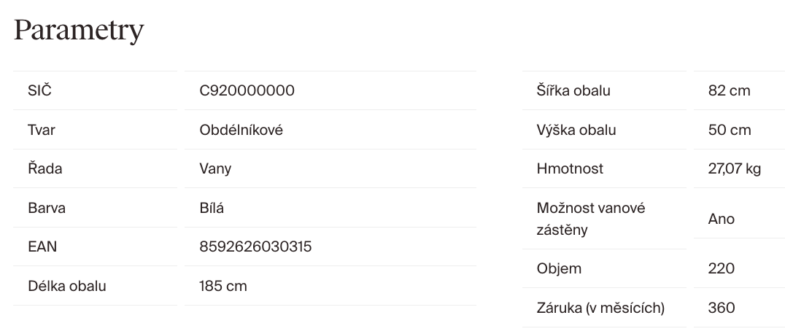Screen dimensions: 785x334
Task: Select the 50 cm height value
Action: click(729, 130)
